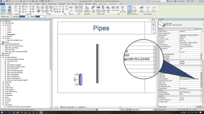Select the Legends tree item
204x114 pixels.
tap(7, 42)
